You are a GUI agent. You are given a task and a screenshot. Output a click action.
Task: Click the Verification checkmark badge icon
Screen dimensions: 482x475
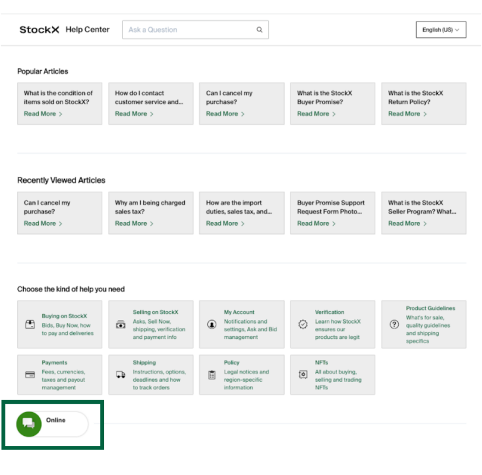(303, 325)
